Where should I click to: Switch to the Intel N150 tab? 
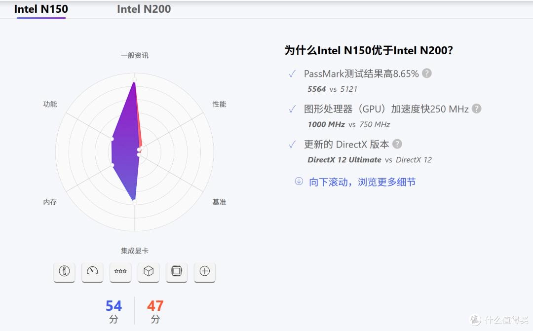(x=41, y=9)
